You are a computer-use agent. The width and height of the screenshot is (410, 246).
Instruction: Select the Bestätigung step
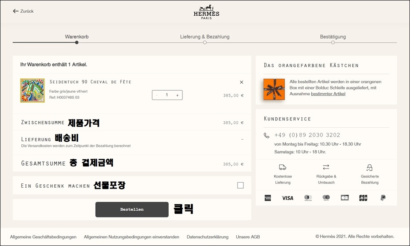(x=333, y=37)
